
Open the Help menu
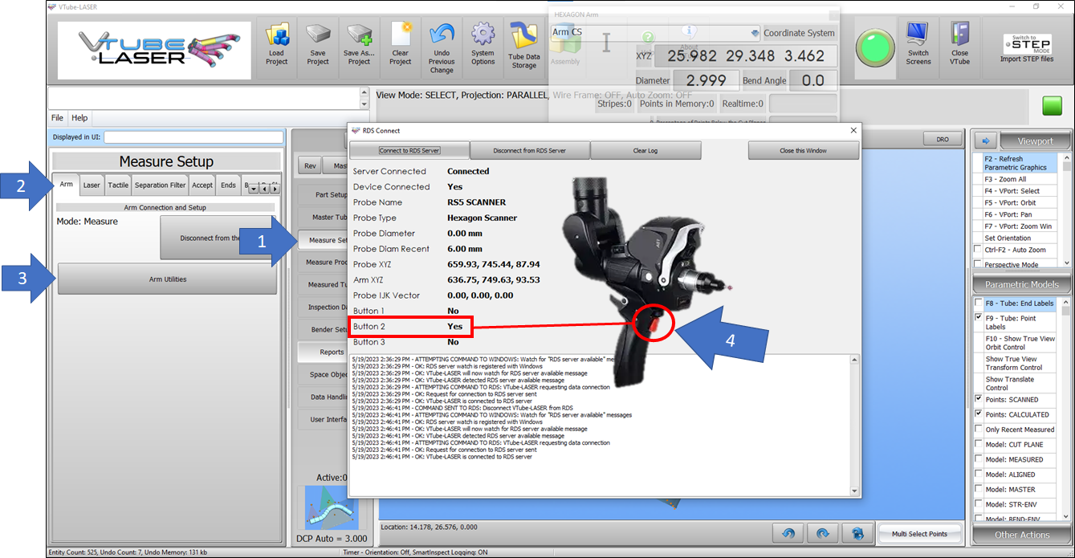coord(79,118)
